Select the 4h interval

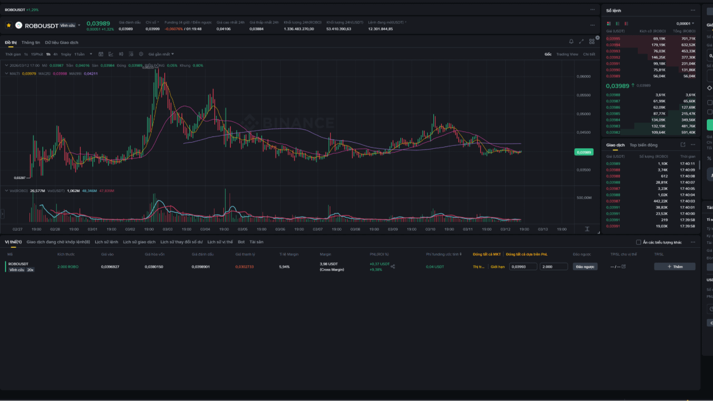pos(55,54)
